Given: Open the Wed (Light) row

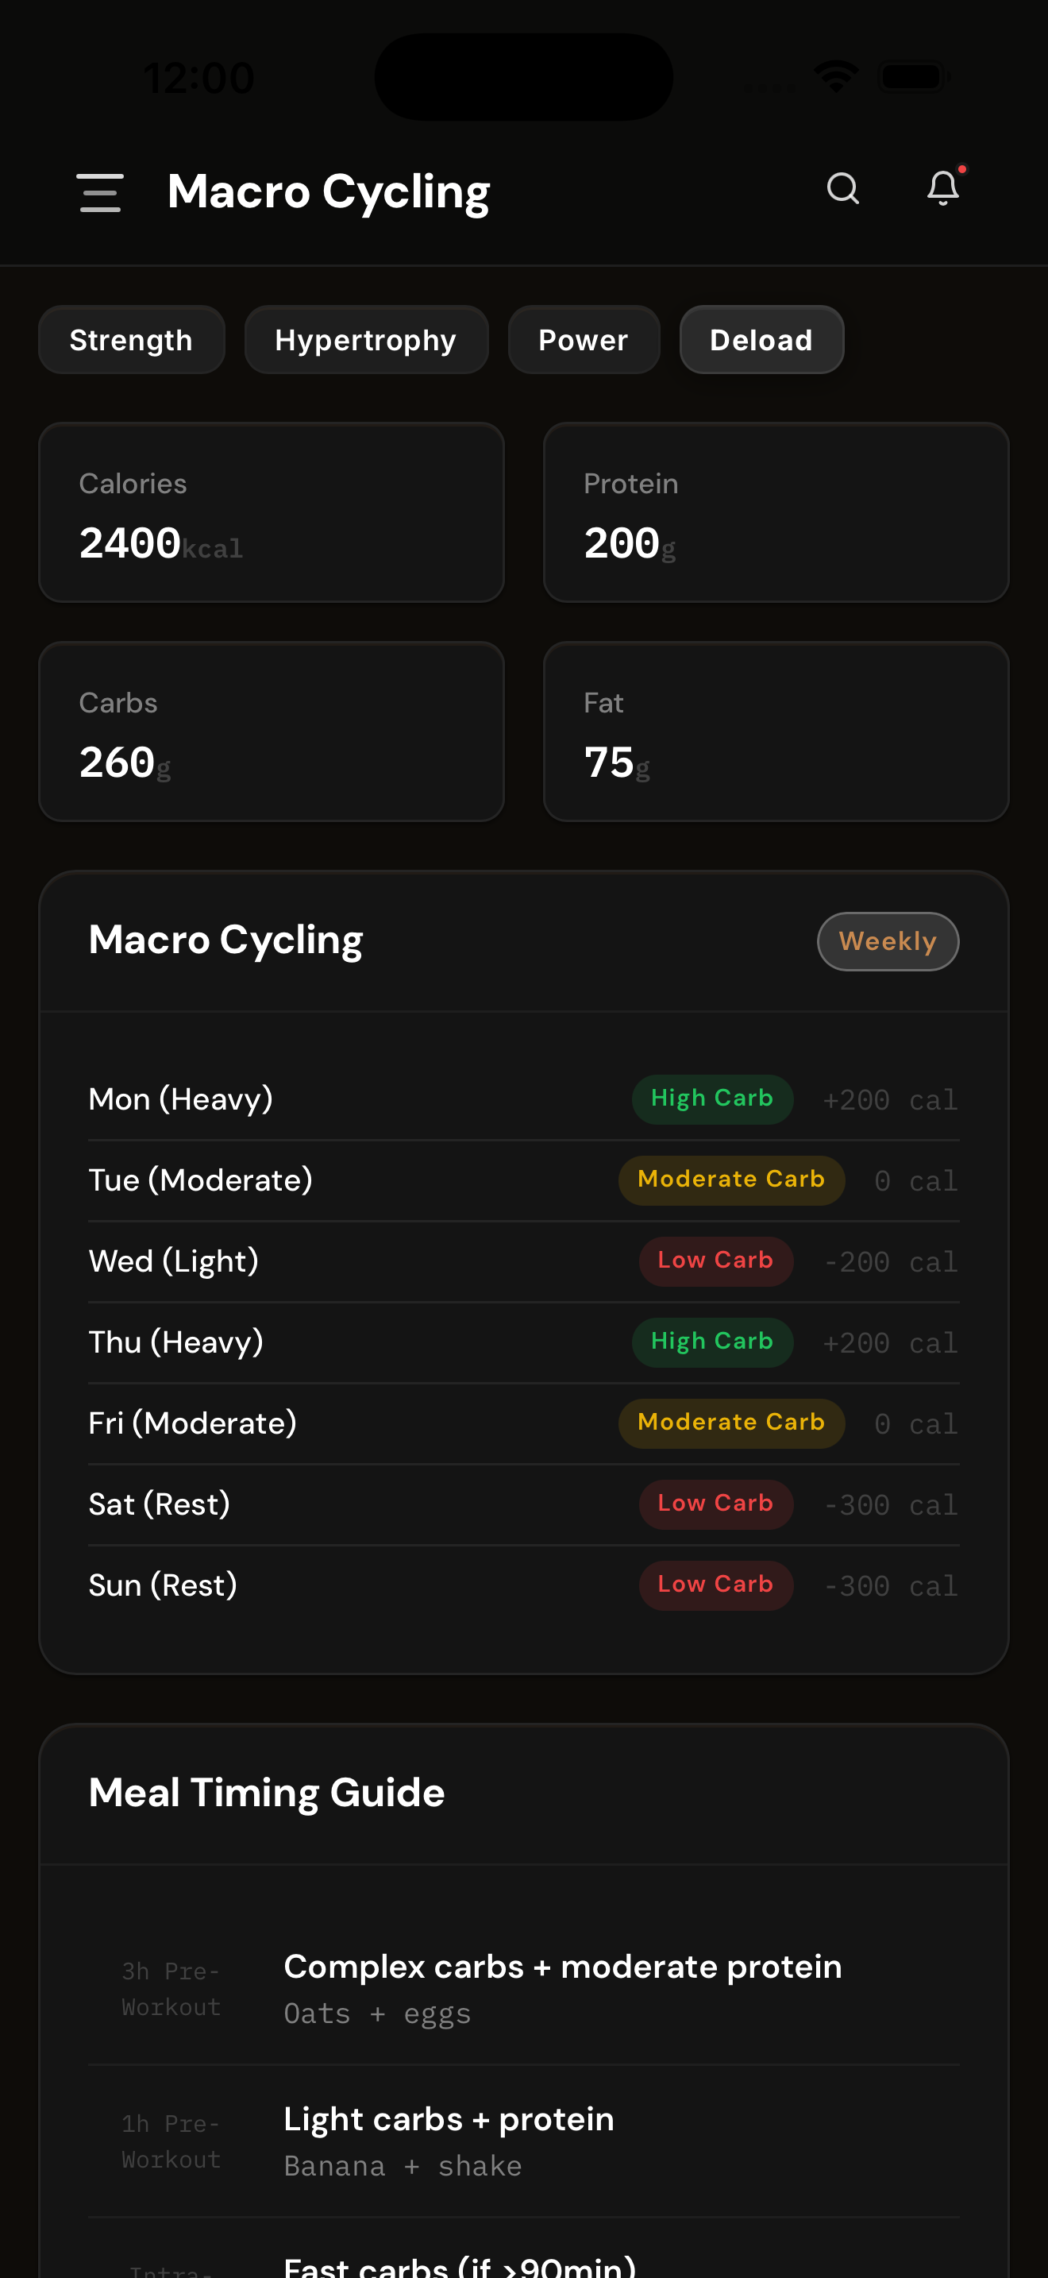Looking at the screenshot, I should coord(524,1261).
